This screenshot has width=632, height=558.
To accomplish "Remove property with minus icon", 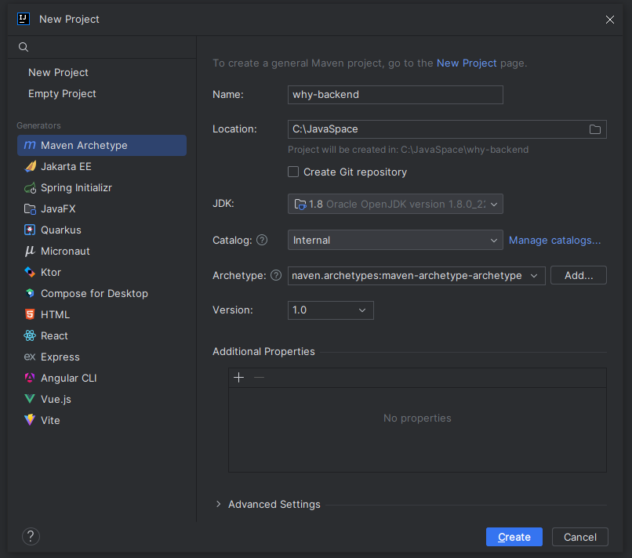I will pos(260,378).
